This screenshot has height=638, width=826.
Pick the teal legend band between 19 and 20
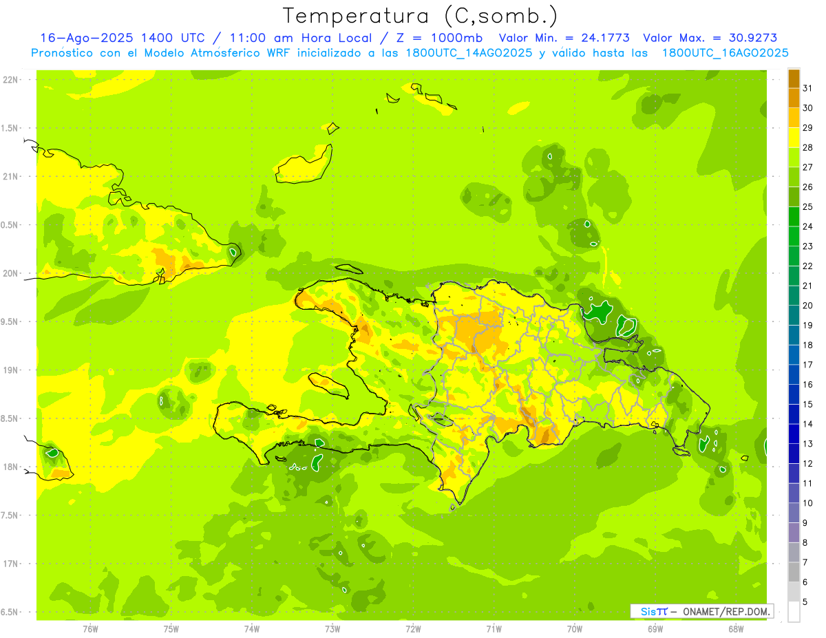point(794,315)
